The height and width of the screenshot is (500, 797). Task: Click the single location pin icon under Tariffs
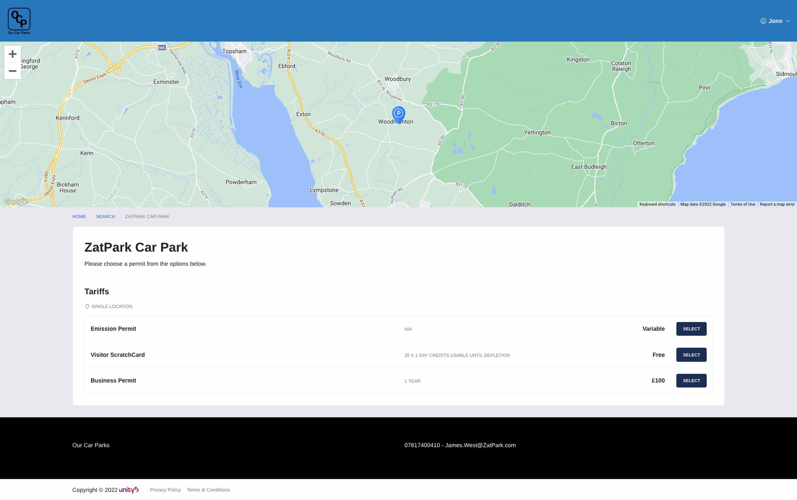87,306
